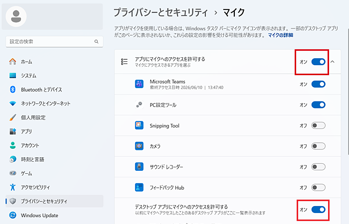Click the list icon beside アプリにマイクへのアクセスを許可する
The height and width of the screenshot is (224, 349).
(x=124, y=62)
